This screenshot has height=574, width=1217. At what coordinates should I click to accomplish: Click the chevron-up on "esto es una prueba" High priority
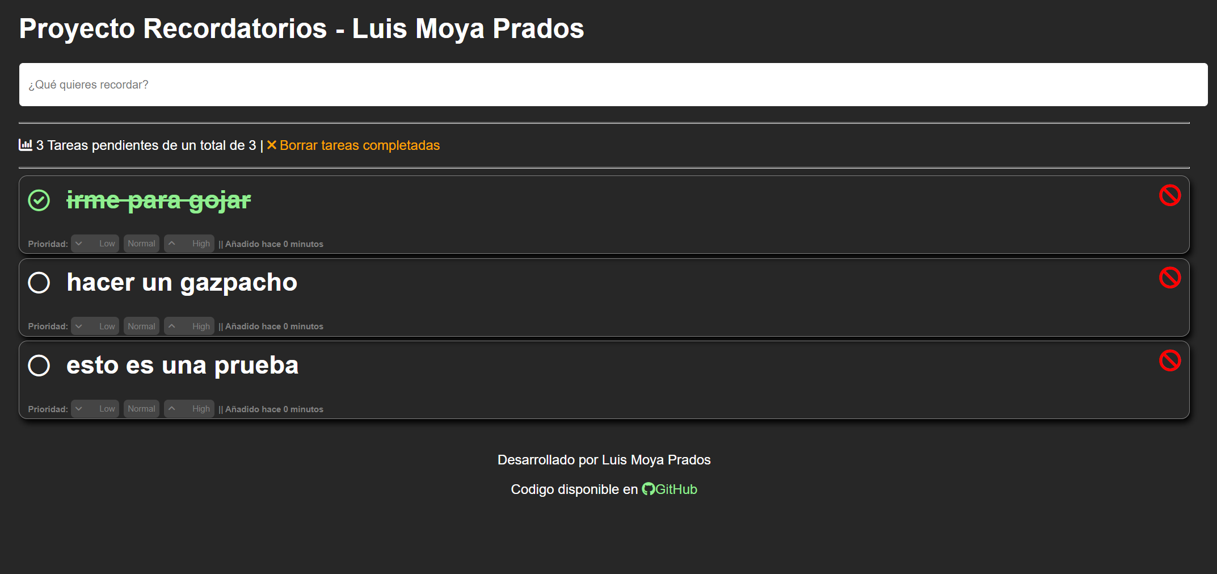172,408
